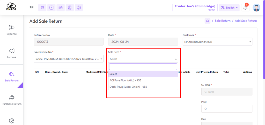Image resolution: width=265 pixels, height=125 pixels.
Task: Click the Sale Item search box
Action: [x=143, y=67]
